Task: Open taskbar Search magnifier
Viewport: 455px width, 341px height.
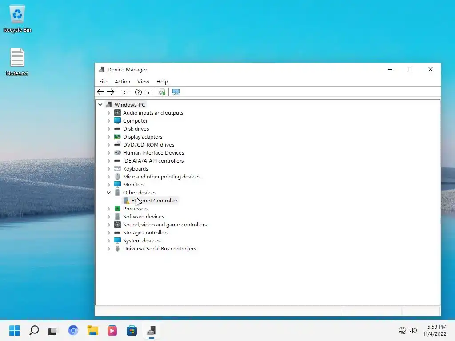Action: pos(34,330)
